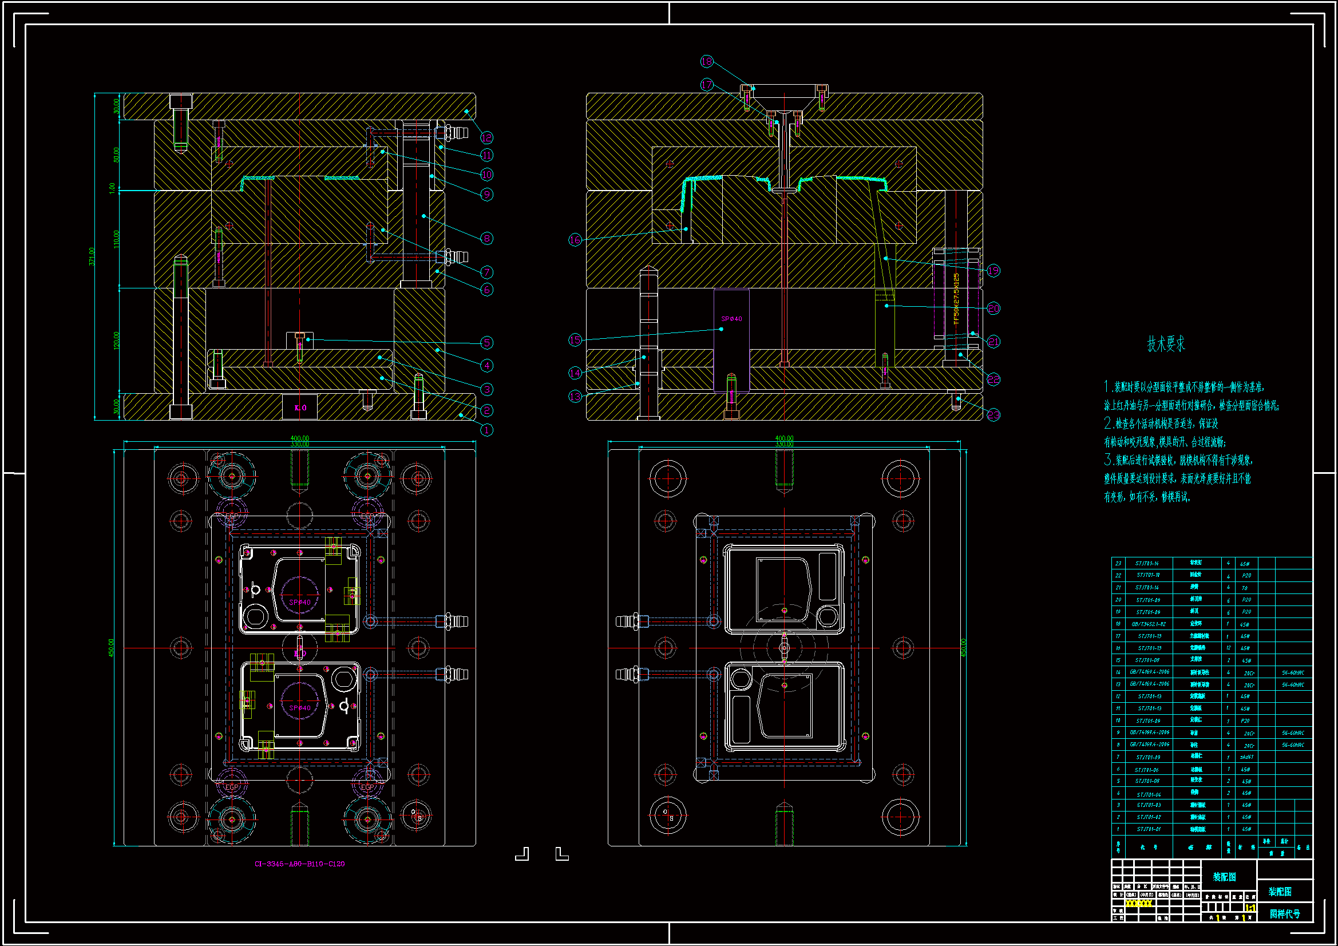
Task: Click the K.O knockout hole label
Action: point(300,407)
